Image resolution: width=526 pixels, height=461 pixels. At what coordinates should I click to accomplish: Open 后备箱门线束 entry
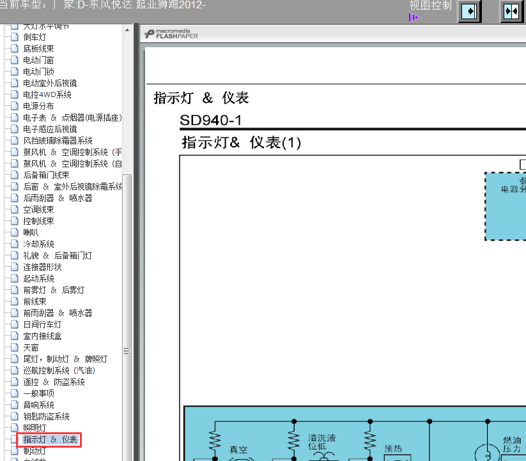[46, 175]
